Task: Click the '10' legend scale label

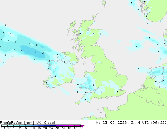Action: point(33,128)
